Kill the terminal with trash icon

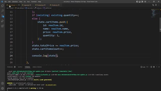click(154, 67)
